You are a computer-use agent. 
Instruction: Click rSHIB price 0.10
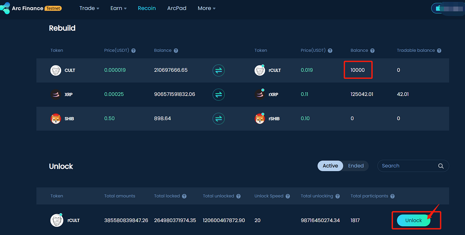pyautogui.click(x=305, y=118)
